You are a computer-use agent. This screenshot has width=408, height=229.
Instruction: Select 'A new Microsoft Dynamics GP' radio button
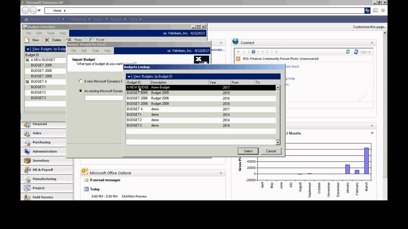(x=81, y=81)
